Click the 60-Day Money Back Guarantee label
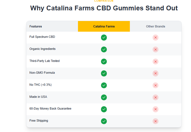Viewport: 191px width, 132px height. (50, 108)
